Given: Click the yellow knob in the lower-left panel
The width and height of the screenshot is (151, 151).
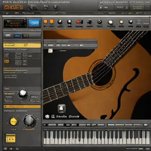Looking at the screenshot, I should point(14,122).
